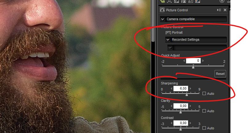The height and width of the screenshot is (133, 248).
Task: Click the vertical scrollbar beside the photo
Action: click(153, 21)
